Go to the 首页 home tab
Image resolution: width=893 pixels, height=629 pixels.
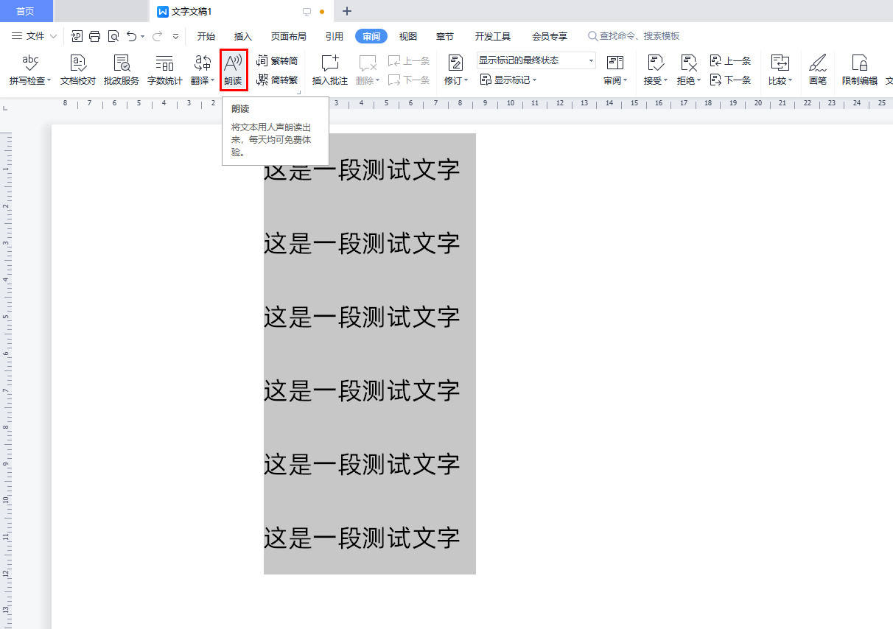point(26,11)
